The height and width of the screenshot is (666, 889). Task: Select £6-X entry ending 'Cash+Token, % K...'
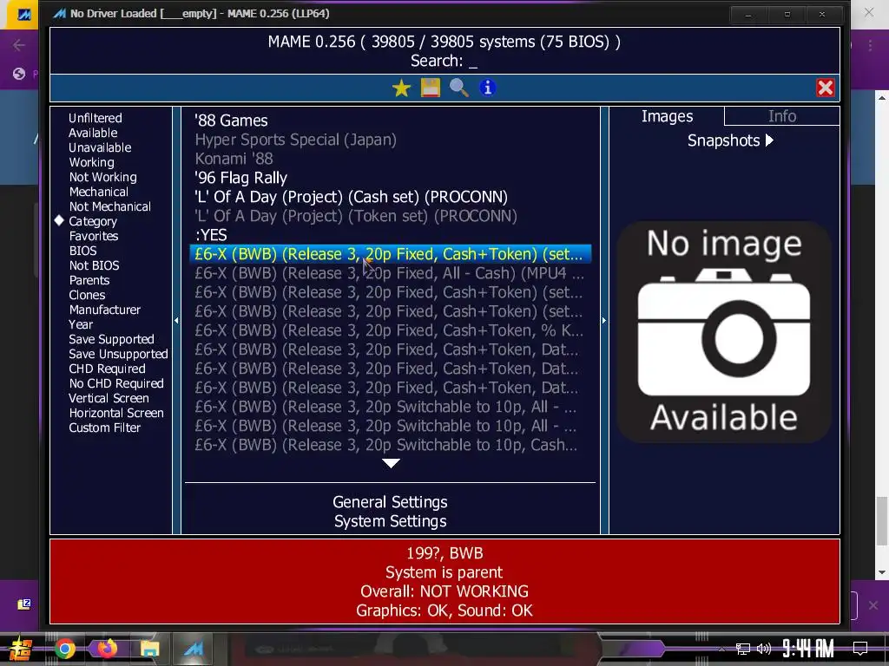[x=389, y=330]
